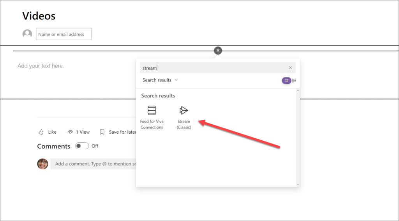Like the page
The image size is (399, 221).
click(47, 132)
